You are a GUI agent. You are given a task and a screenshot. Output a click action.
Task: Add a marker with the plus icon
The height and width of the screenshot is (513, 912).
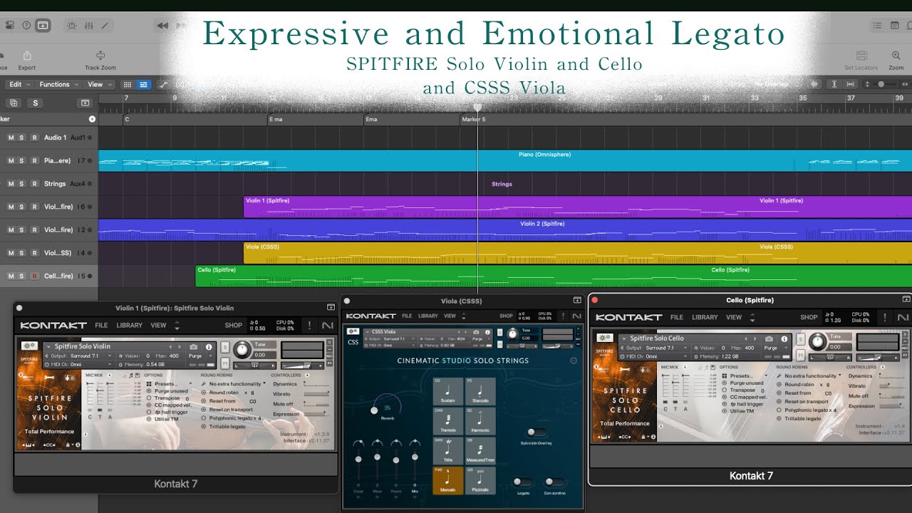[92, 119]
